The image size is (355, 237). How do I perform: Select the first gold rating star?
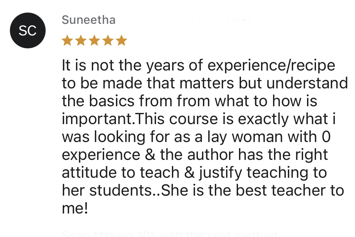pos(67,40)
